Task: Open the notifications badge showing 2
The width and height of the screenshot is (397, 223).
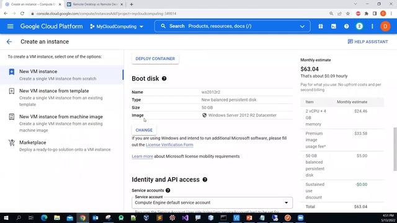Action: coord(359,26)
